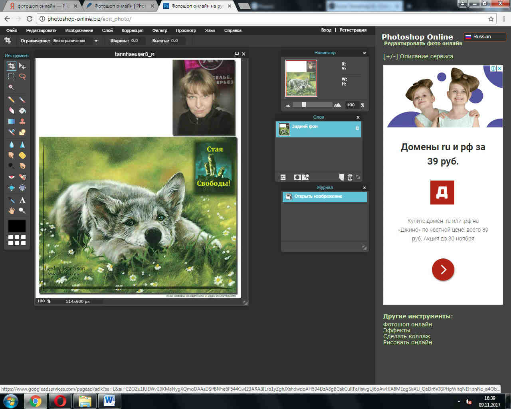Select the Brush tool
Viewport: 511px width, 409px height.
22,100
